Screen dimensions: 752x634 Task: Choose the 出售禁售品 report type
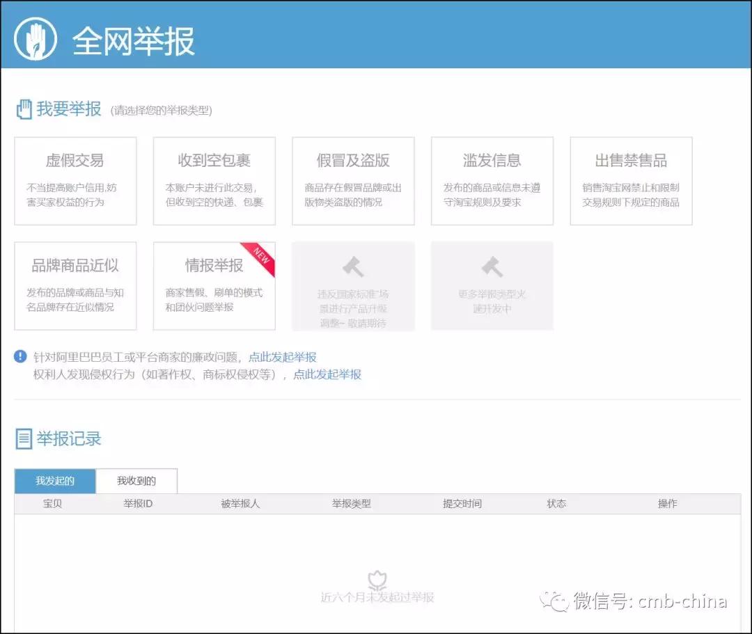631,180
